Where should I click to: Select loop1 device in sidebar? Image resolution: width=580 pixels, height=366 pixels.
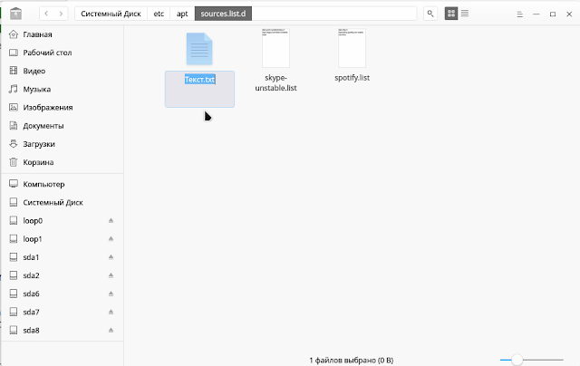63,239
